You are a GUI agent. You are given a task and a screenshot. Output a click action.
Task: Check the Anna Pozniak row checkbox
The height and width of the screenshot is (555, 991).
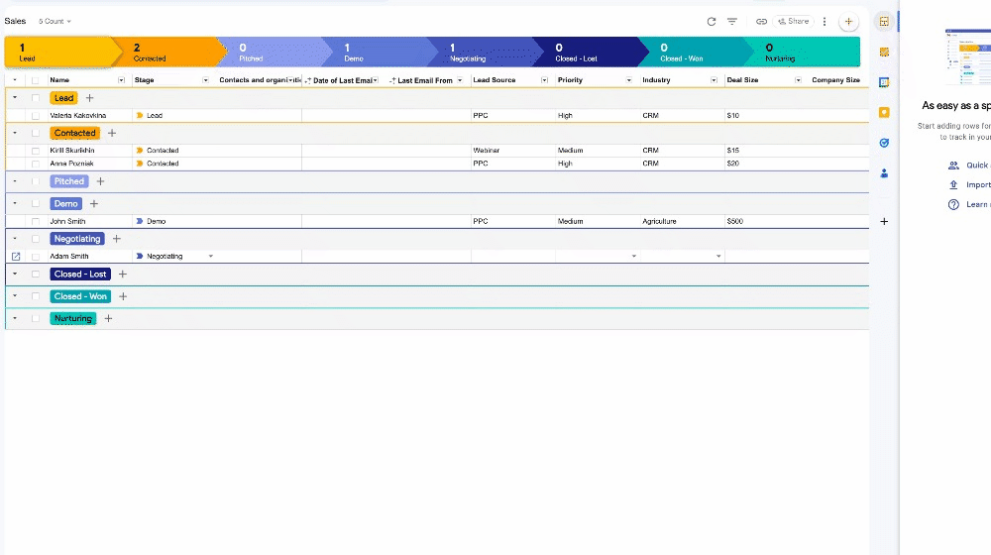pyautogui.click(x=36, y=164)
